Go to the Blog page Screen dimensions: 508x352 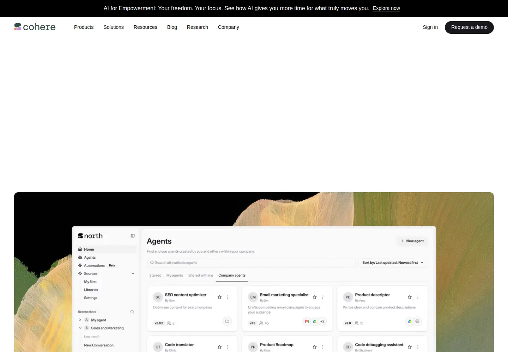click(x=172, y=27)
